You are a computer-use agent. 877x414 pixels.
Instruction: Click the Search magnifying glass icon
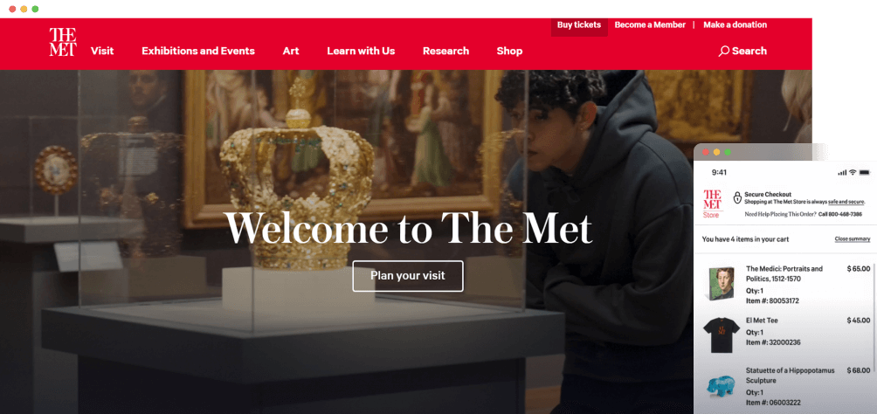(x=724, y=51)
